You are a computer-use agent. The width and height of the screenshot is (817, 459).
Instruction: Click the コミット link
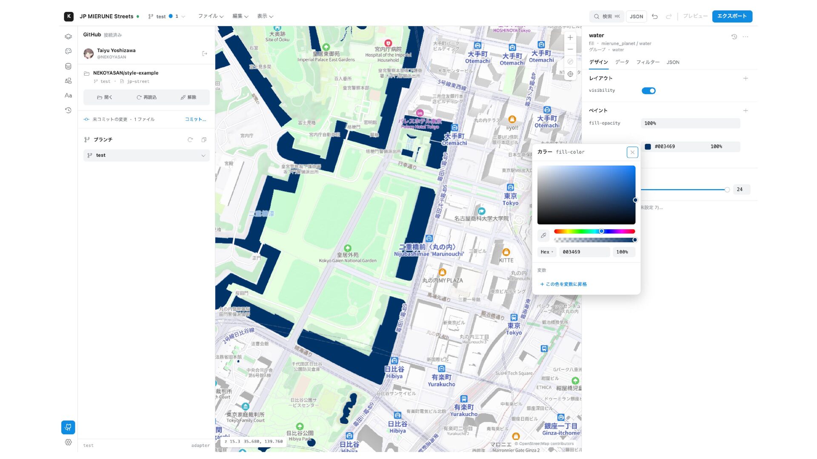pyautogui.click(x=195, y=119)
